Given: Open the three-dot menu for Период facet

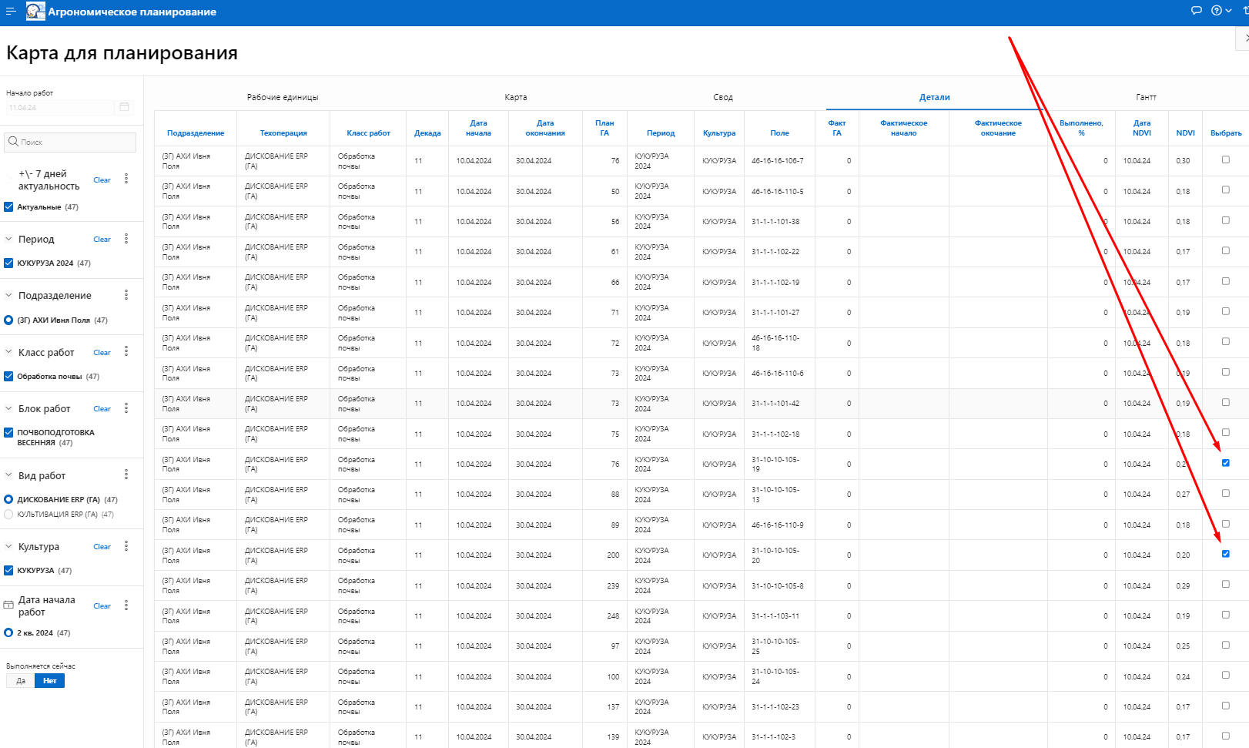Looking at the screenshot, I should tap(126, 239).
